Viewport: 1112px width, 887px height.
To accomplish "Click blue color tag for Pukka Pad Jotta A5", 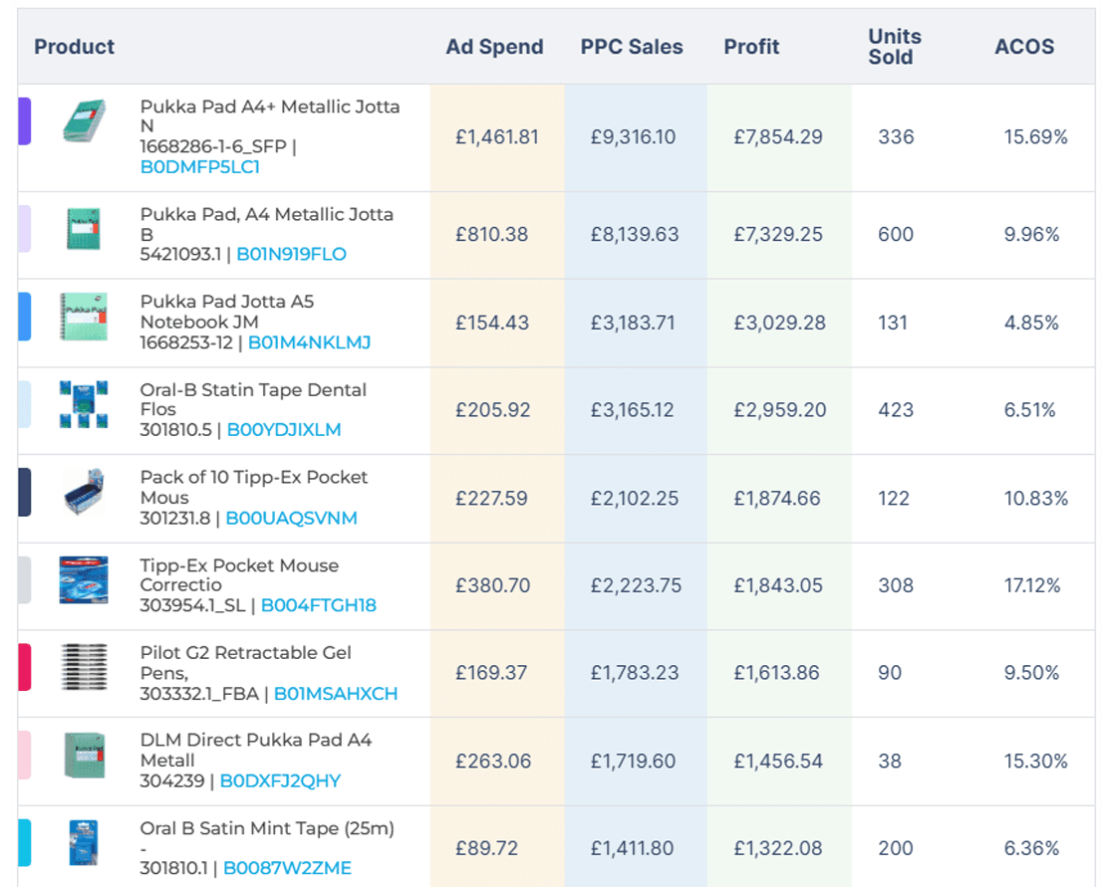I will 24,317.
